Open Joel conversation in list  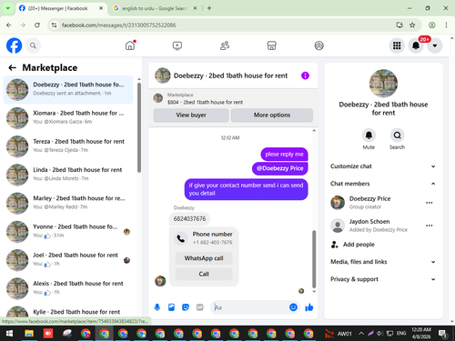click(x=68, y=259)
